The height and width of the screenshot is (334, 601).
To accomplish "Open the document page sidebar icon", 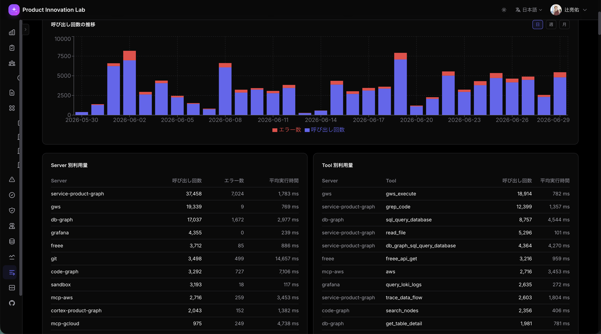I will 12,93.
